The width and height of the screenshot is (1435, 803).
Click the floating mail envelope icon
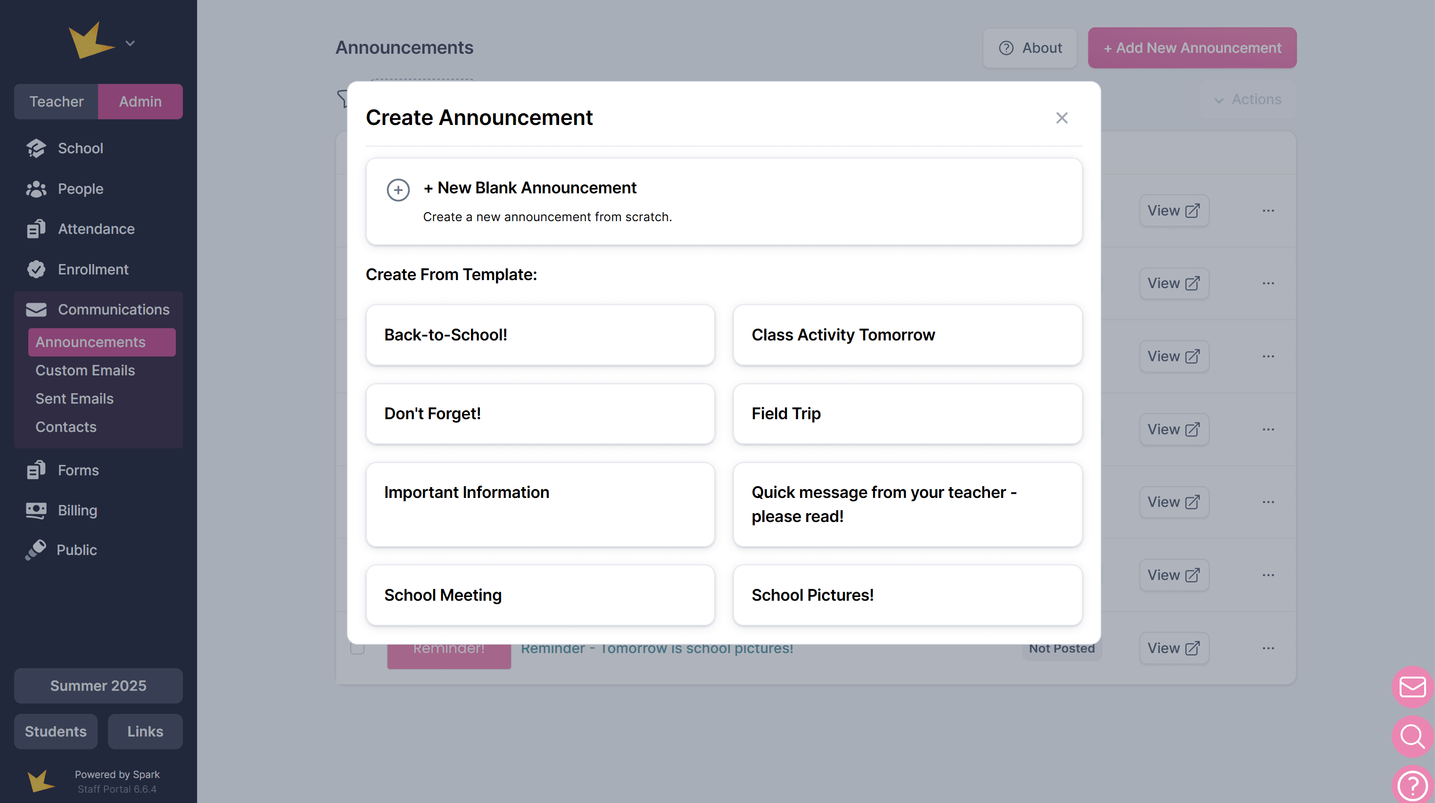click(x=1412, y=687)
